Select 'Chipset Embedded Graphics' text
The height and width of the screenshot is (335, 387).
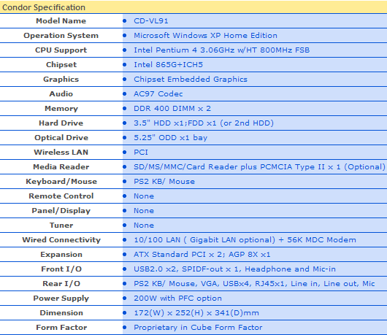click(191, 79)
